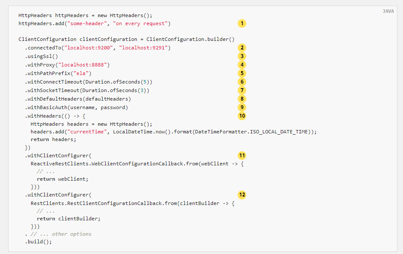Click the 'HttpHeaders headers = new HttpHeaders();' line
The width and height of the screenshot is (403, 254).
tap(92, 124)
